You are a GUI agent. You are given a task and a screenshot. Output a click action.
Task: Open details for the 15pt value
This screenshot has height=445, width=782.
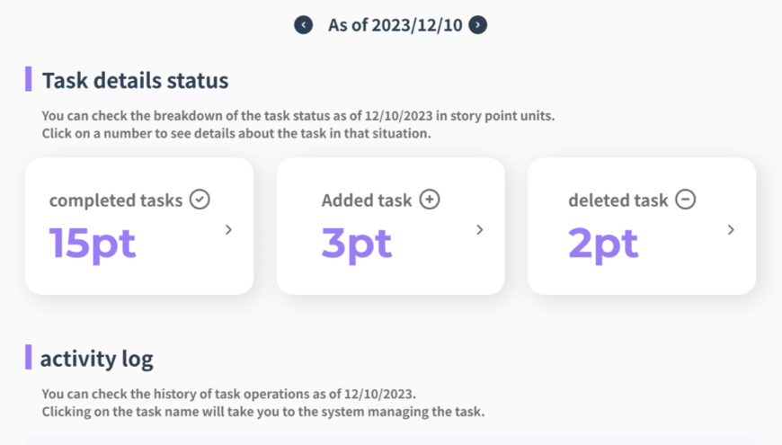point(92,243)
